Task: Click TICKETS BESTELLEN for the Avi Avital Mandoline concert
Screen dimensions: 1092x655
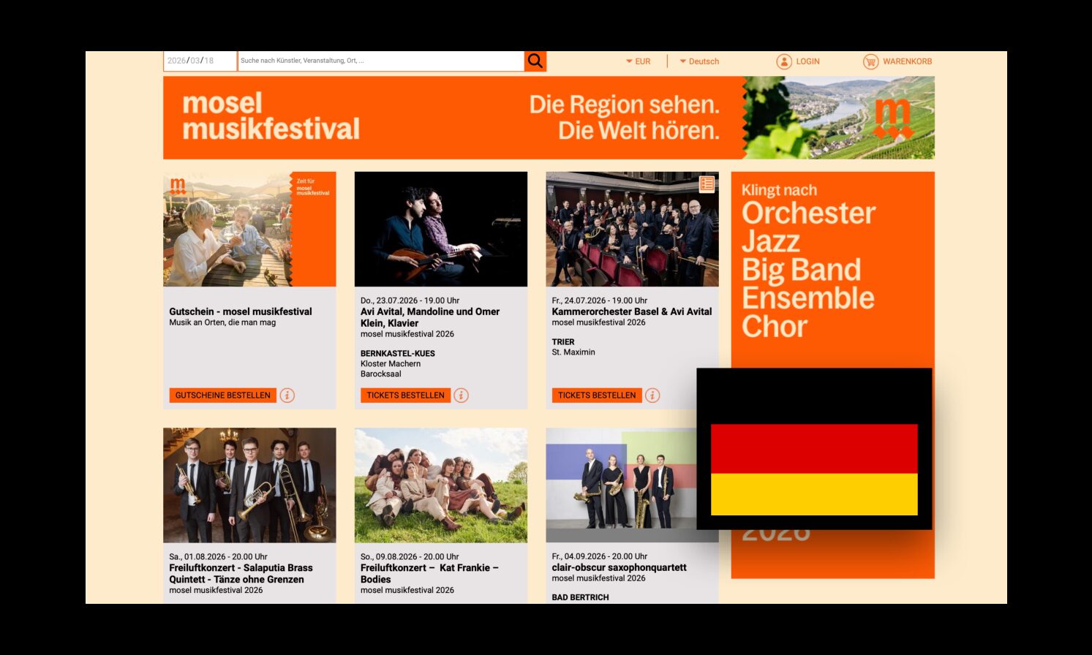Action: (x=405, y=395)
